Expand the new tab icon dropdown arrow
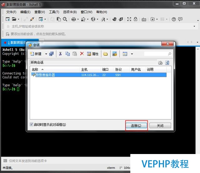 (157, 19)
